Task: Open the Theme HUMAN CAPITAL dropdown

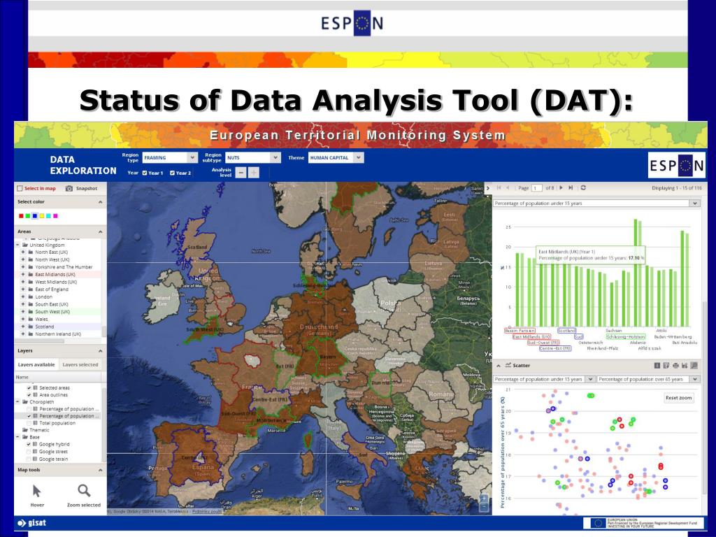Action: point(336,157)
